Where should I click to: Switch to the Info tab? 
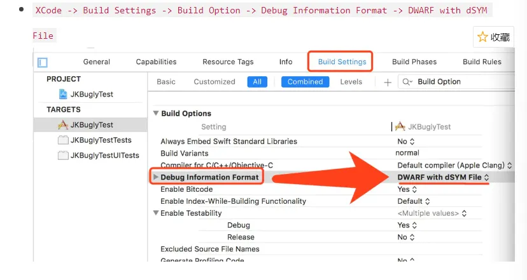click(x=286, y=62)
